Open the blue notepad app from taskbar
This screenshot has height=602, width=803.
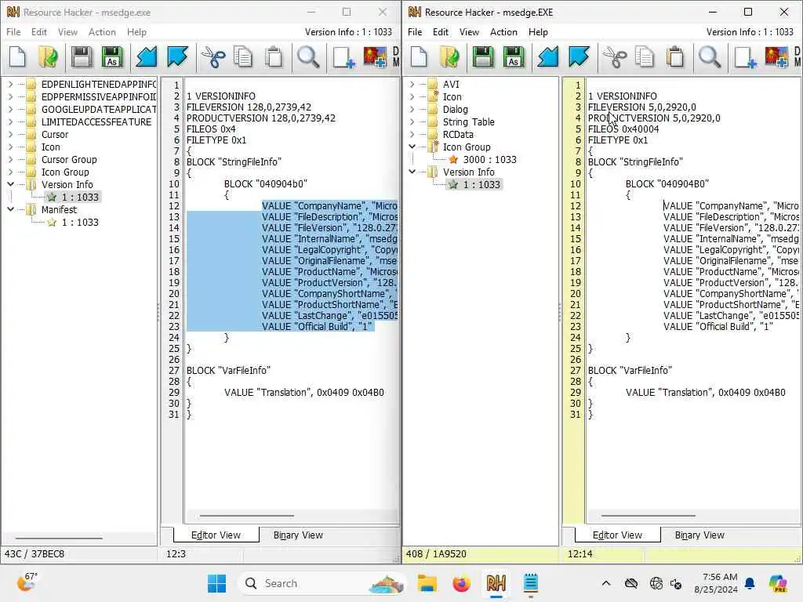[531, 583]
